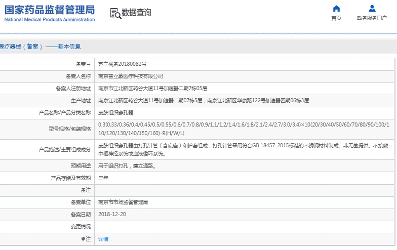Screen dimensions: 397x250
Task: Click the 产品存储及有效期 label
Action: click(x=71, y=178)
